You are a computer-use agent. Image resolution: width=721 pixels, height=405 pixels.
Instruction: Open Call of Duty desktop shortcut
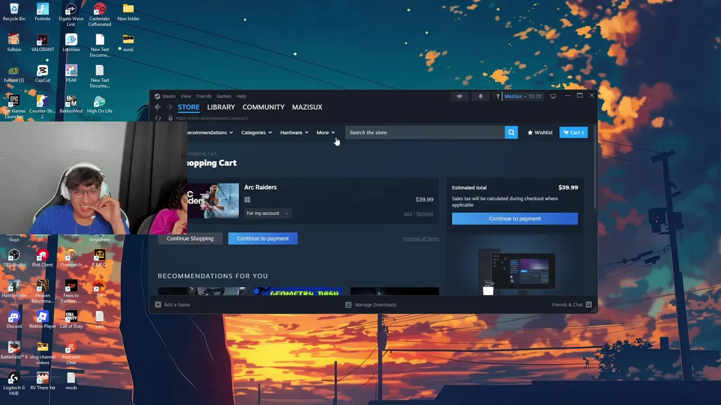[71, 320]
